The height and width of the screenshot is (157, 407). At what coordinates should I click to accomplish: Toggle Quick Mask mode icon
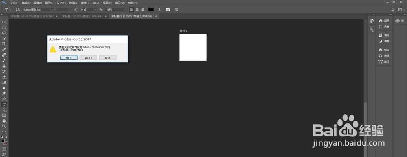(4, 149)
